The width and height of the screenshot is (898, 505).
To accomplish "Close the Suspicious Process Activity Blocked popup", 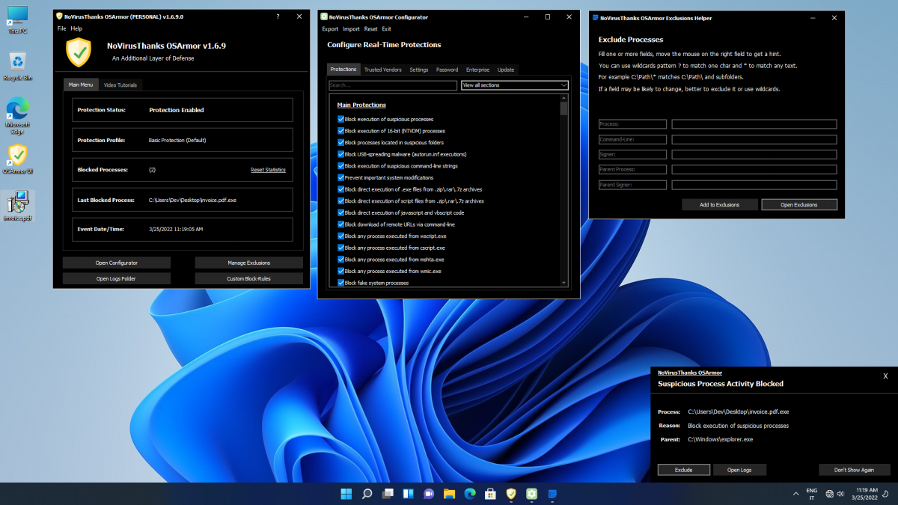I will (885, 376).
